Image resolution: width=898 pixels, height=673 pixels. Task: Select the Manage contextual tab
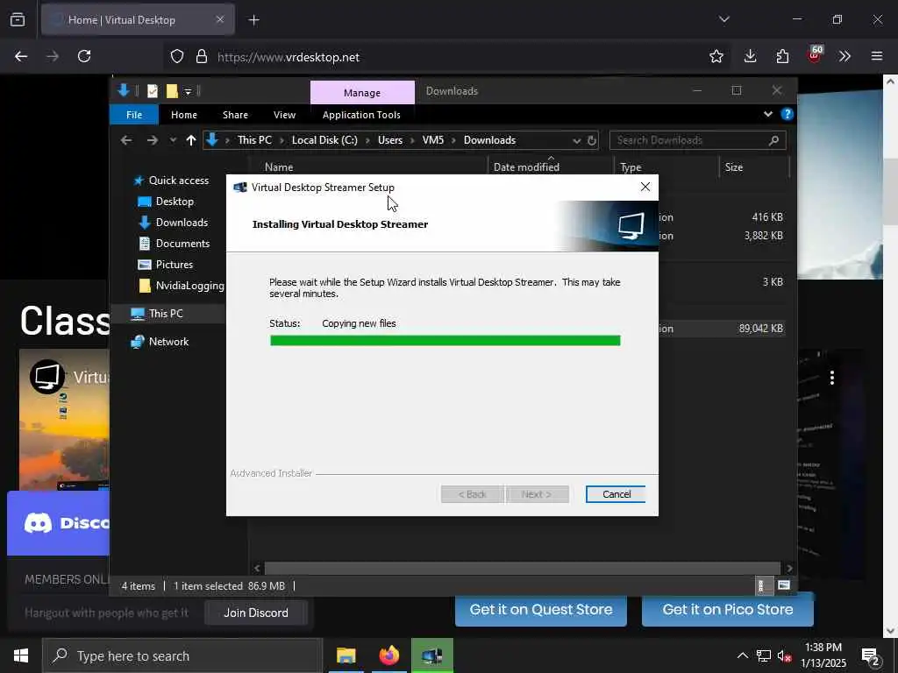click(x=362, y=92)
